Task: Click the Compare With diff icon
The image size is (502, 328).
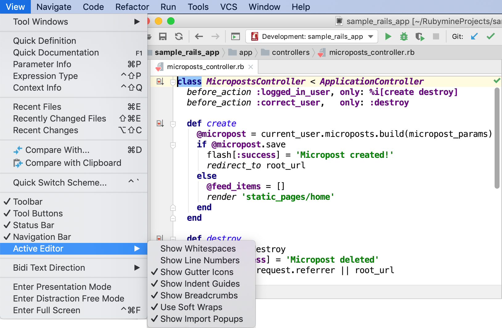Action: click(18, 150)
